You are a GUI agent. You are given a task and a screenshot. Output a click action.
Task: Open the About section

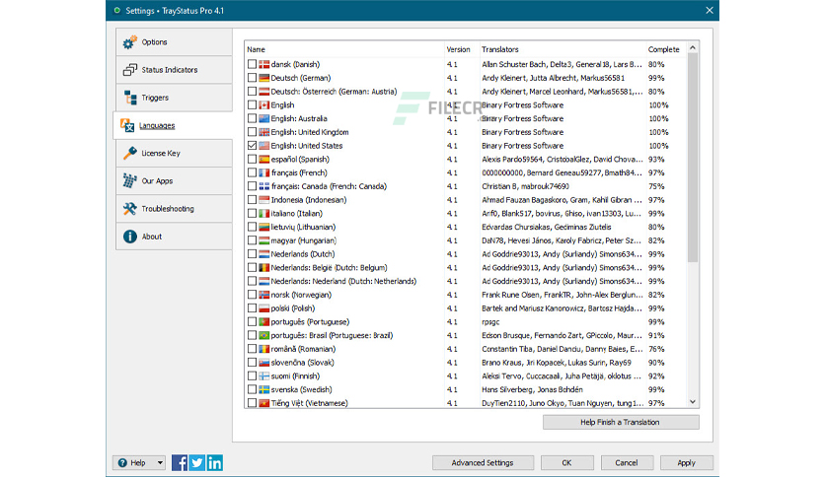coord(174,237)
